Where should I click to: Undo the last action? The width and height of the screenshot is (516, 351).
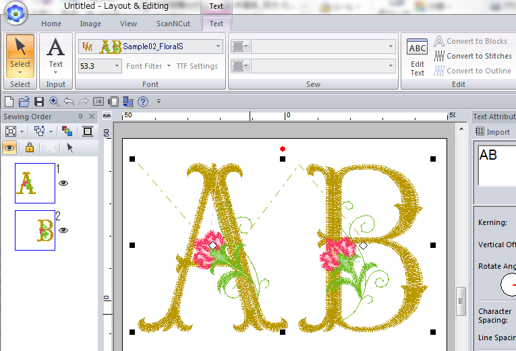coord(69,102)
